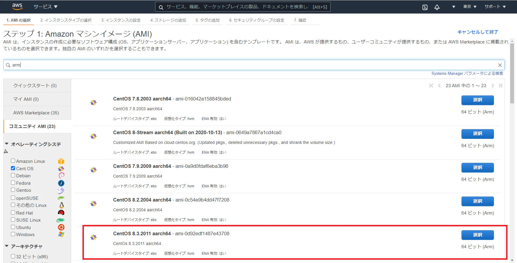Open step 2 インスタンスタイプの選択 tab
This screenshot has height=263, width=517.
(66, 20)
